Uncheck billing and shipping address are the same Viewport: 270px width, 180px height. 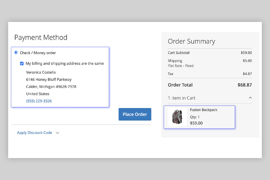22,63
